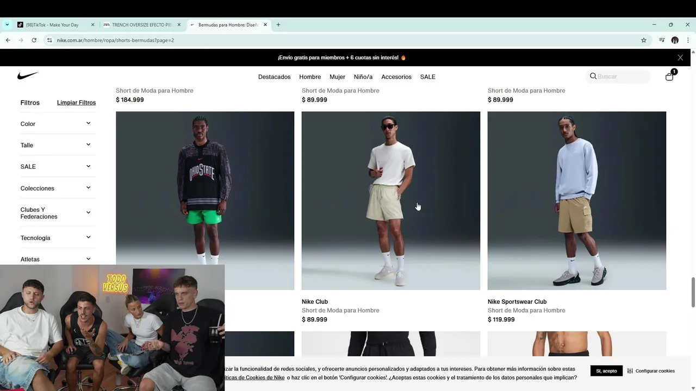The width and height of the screenshot is (696, 391).
Task: Expand the SALE filter in the sidebar
Action: click(x=57, y=167)
